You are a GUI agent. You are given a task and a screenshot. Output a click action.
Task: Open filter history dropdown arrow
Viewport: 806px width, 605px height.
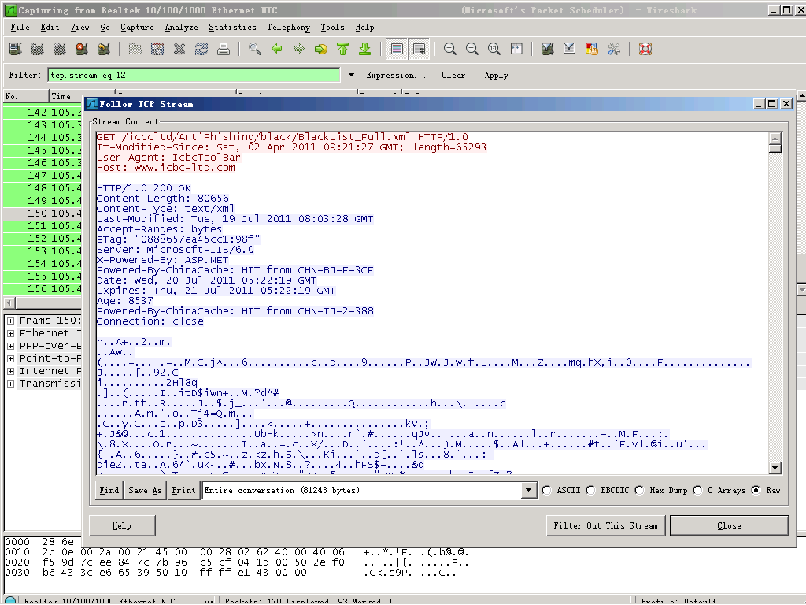[351, 75]
